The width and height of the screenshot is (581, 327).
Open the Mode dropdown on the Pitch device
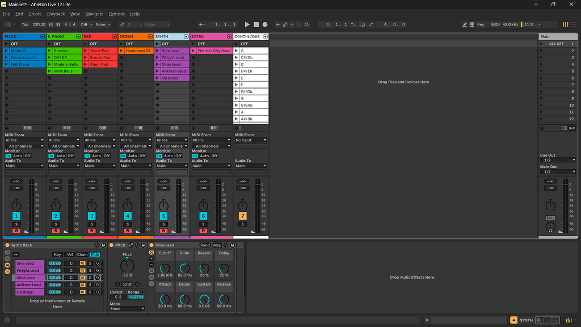[127, 308]
